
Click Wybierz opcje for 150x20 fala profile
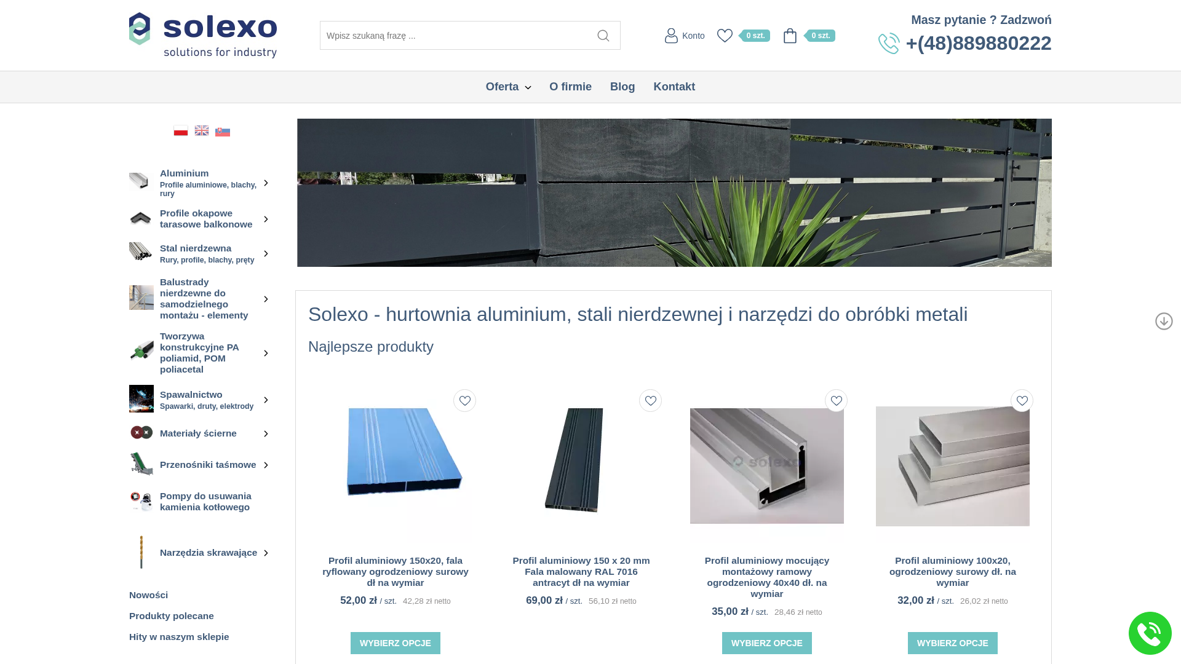[396, 643]
